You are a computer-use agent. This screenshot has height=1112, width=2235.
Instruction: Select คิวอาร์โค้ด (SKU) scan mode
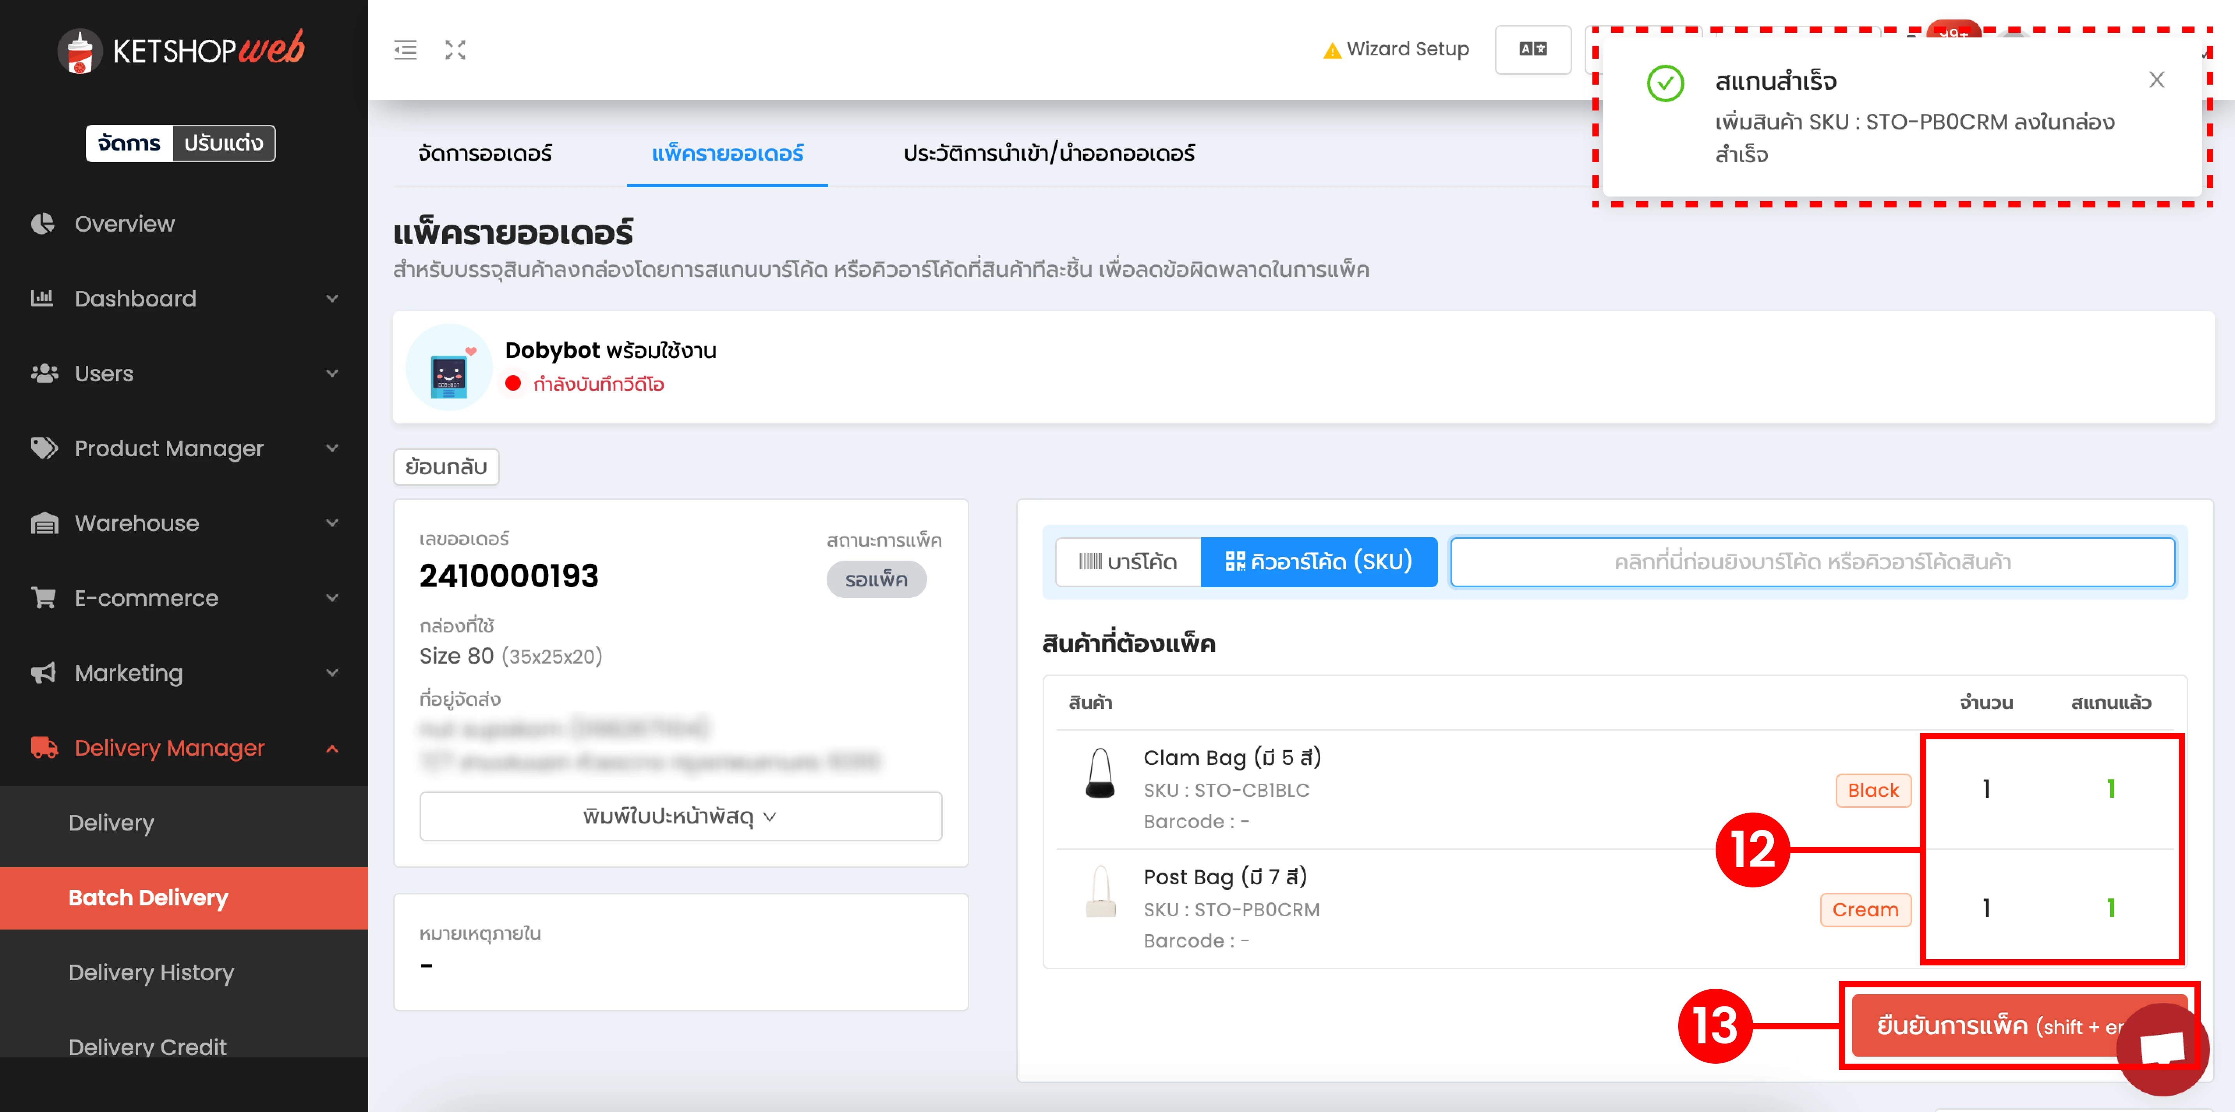(x=1319, y=562)
